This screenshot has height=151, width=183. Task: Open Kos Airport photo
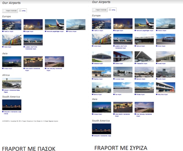123,88
